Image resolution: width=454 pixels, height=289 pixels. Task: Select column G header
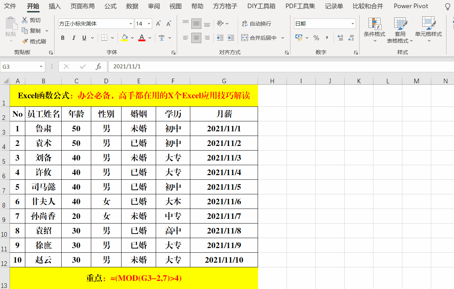[224, 81]
